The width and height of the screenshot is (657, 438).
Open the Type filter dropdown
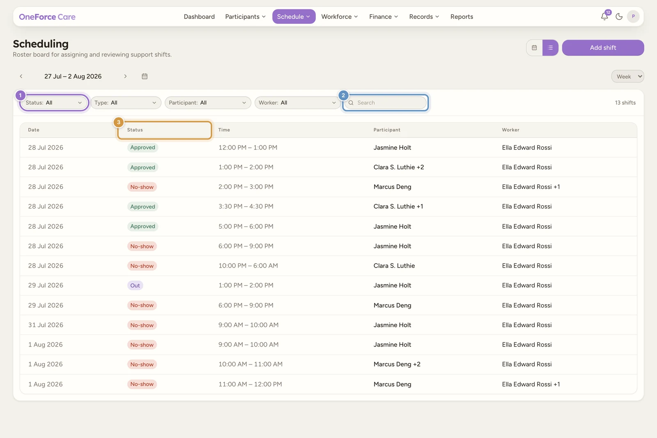126,103
